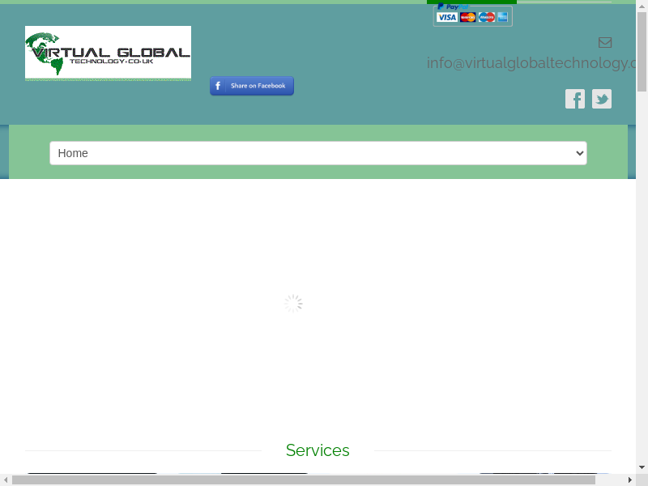Viewport: 648px width, 486px height.
Task: Click the loading spinner in the slider
Action: click(x=293, y=304)
